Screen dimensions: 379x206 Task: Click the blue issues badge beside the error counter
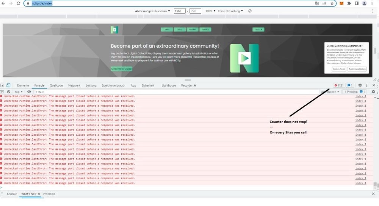(x=350, y=85)
